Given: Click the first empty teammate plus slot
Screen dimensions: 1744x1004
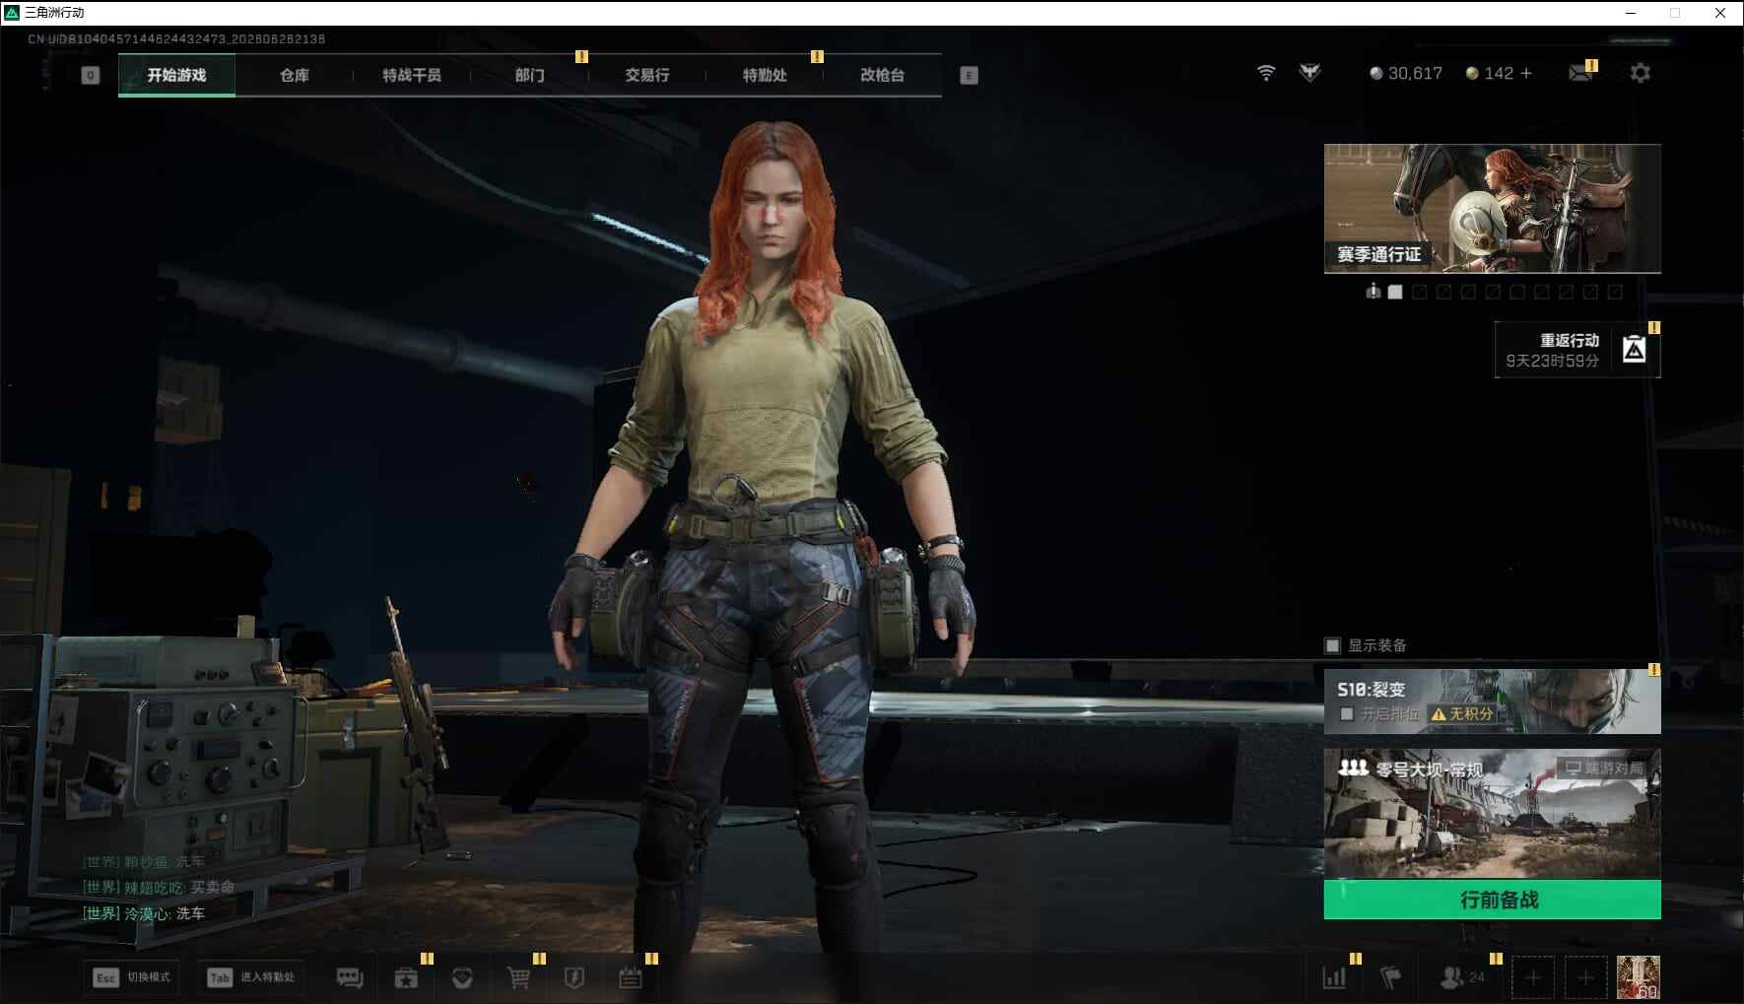Looking at the screenshot, I should click(x=1532, y=977).
